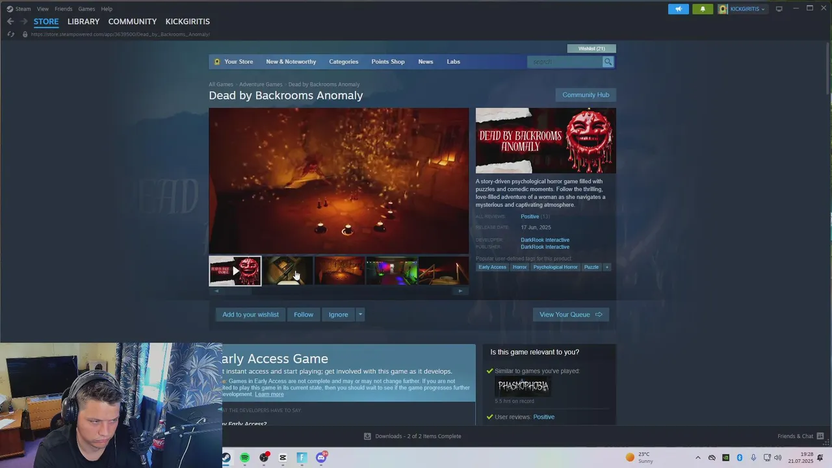Screen dimensions: 832x468
Task: Click Add to your wishlist
Action: [250, 315]
